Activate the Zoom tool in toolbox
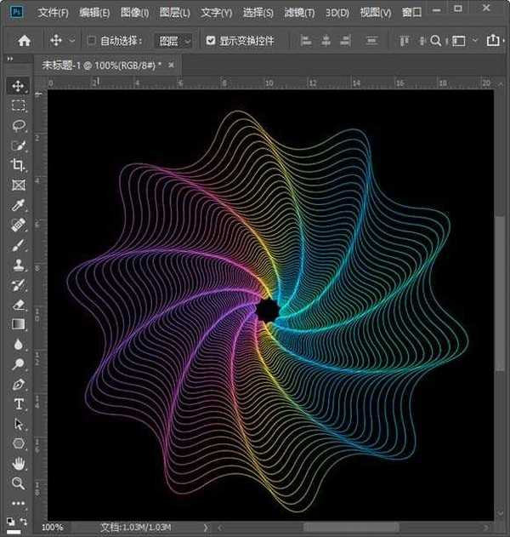The image size is (510, 537). point(19,483)
